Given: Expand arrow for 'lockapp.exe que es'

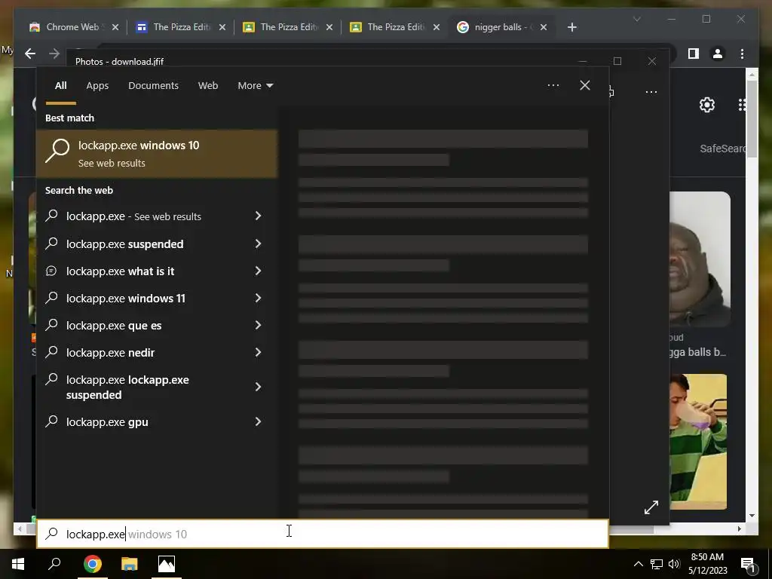Looking at the screenshot, I should [258, 325].
